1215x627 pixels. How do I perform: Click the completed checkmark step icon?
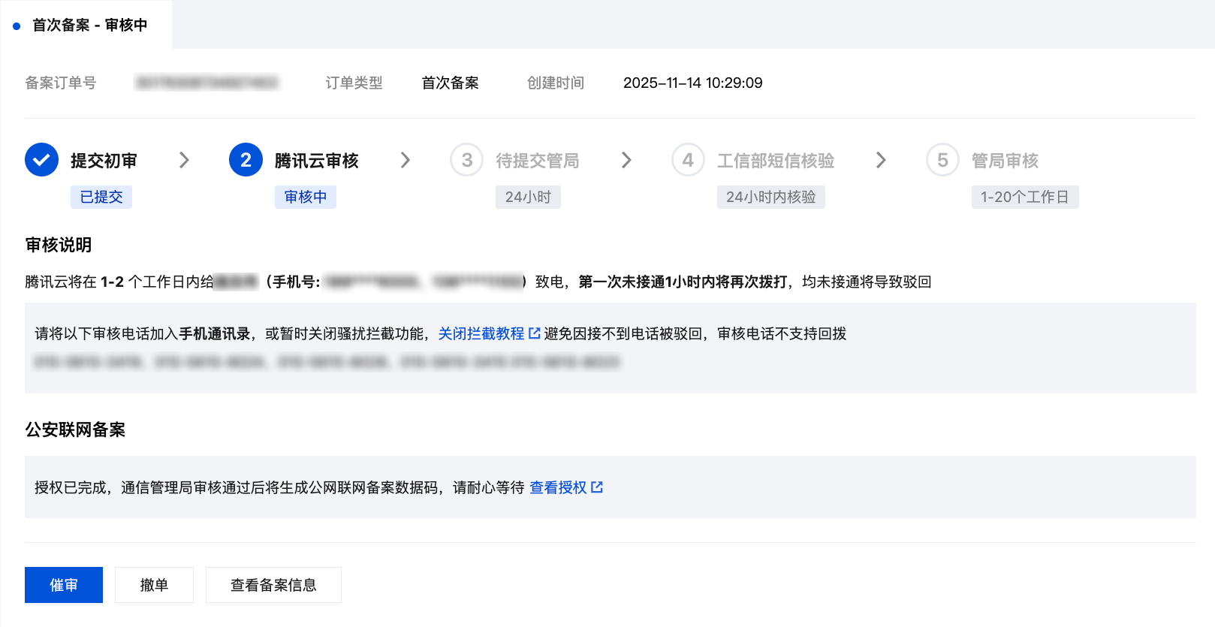pos(41,160)
